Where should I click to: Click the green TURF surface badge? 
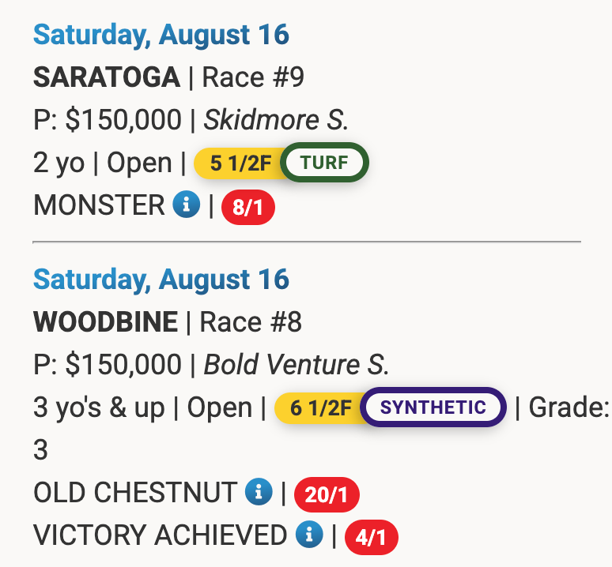tap(325, 164)
